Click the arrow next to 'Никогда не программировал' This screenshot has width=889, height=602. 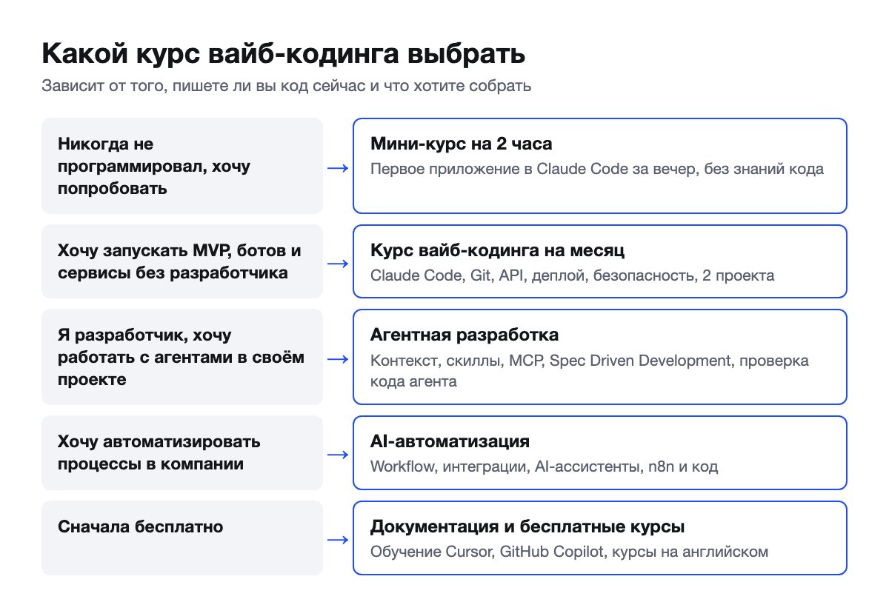point(338,168)
